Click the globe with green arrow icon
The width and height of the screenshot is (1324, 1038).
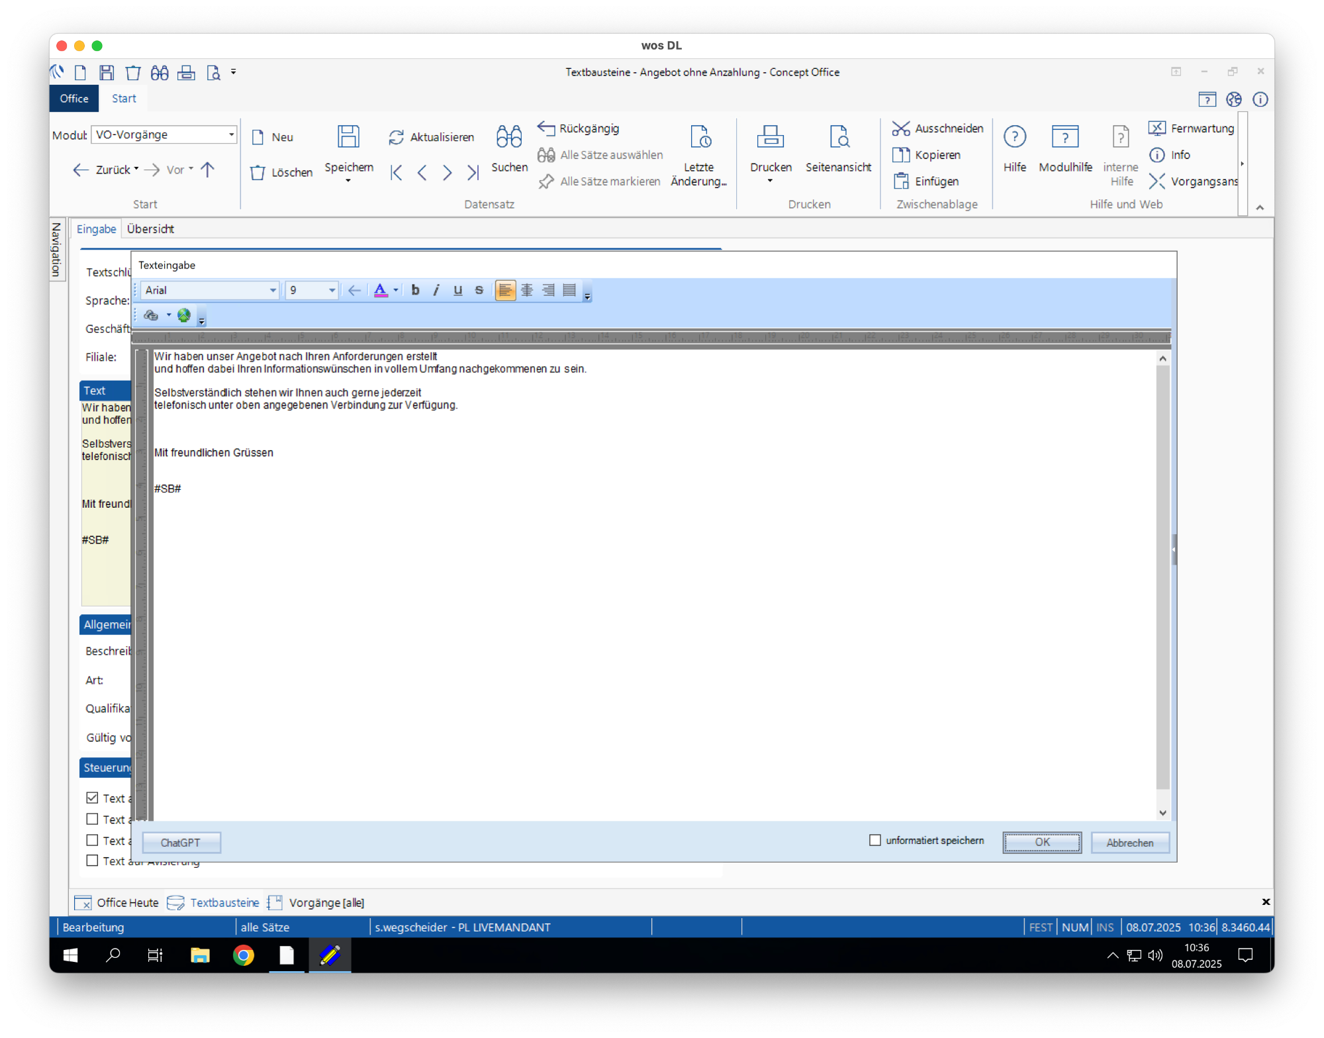coord(184,315)
